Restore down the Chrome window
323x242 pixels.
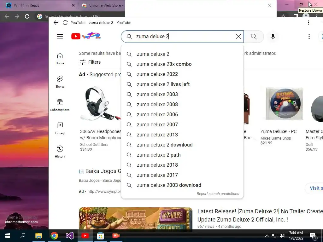(x=301, y=4)
